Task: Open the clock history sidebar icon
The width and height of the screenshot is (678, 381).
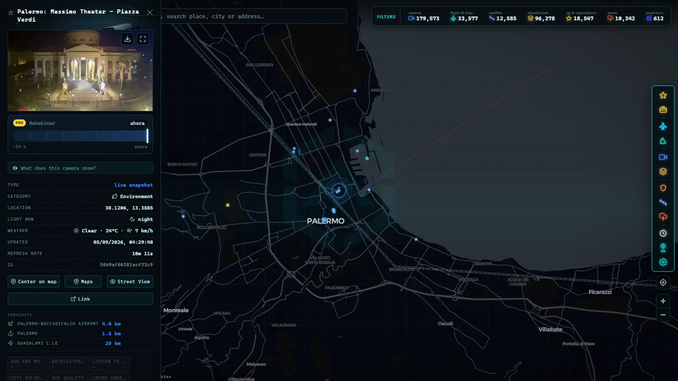Action: (x=663, y=233)
